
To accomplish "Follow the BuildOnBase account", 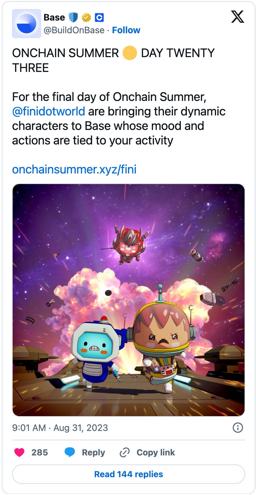I will [x=126, y=30].
